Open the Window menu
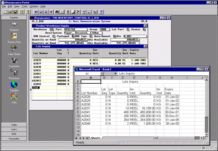218x151 pixels. click(x=34, y=7)
